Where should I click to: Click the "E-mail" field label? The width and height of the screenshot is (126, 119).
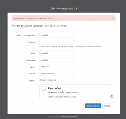coord(32,74)
